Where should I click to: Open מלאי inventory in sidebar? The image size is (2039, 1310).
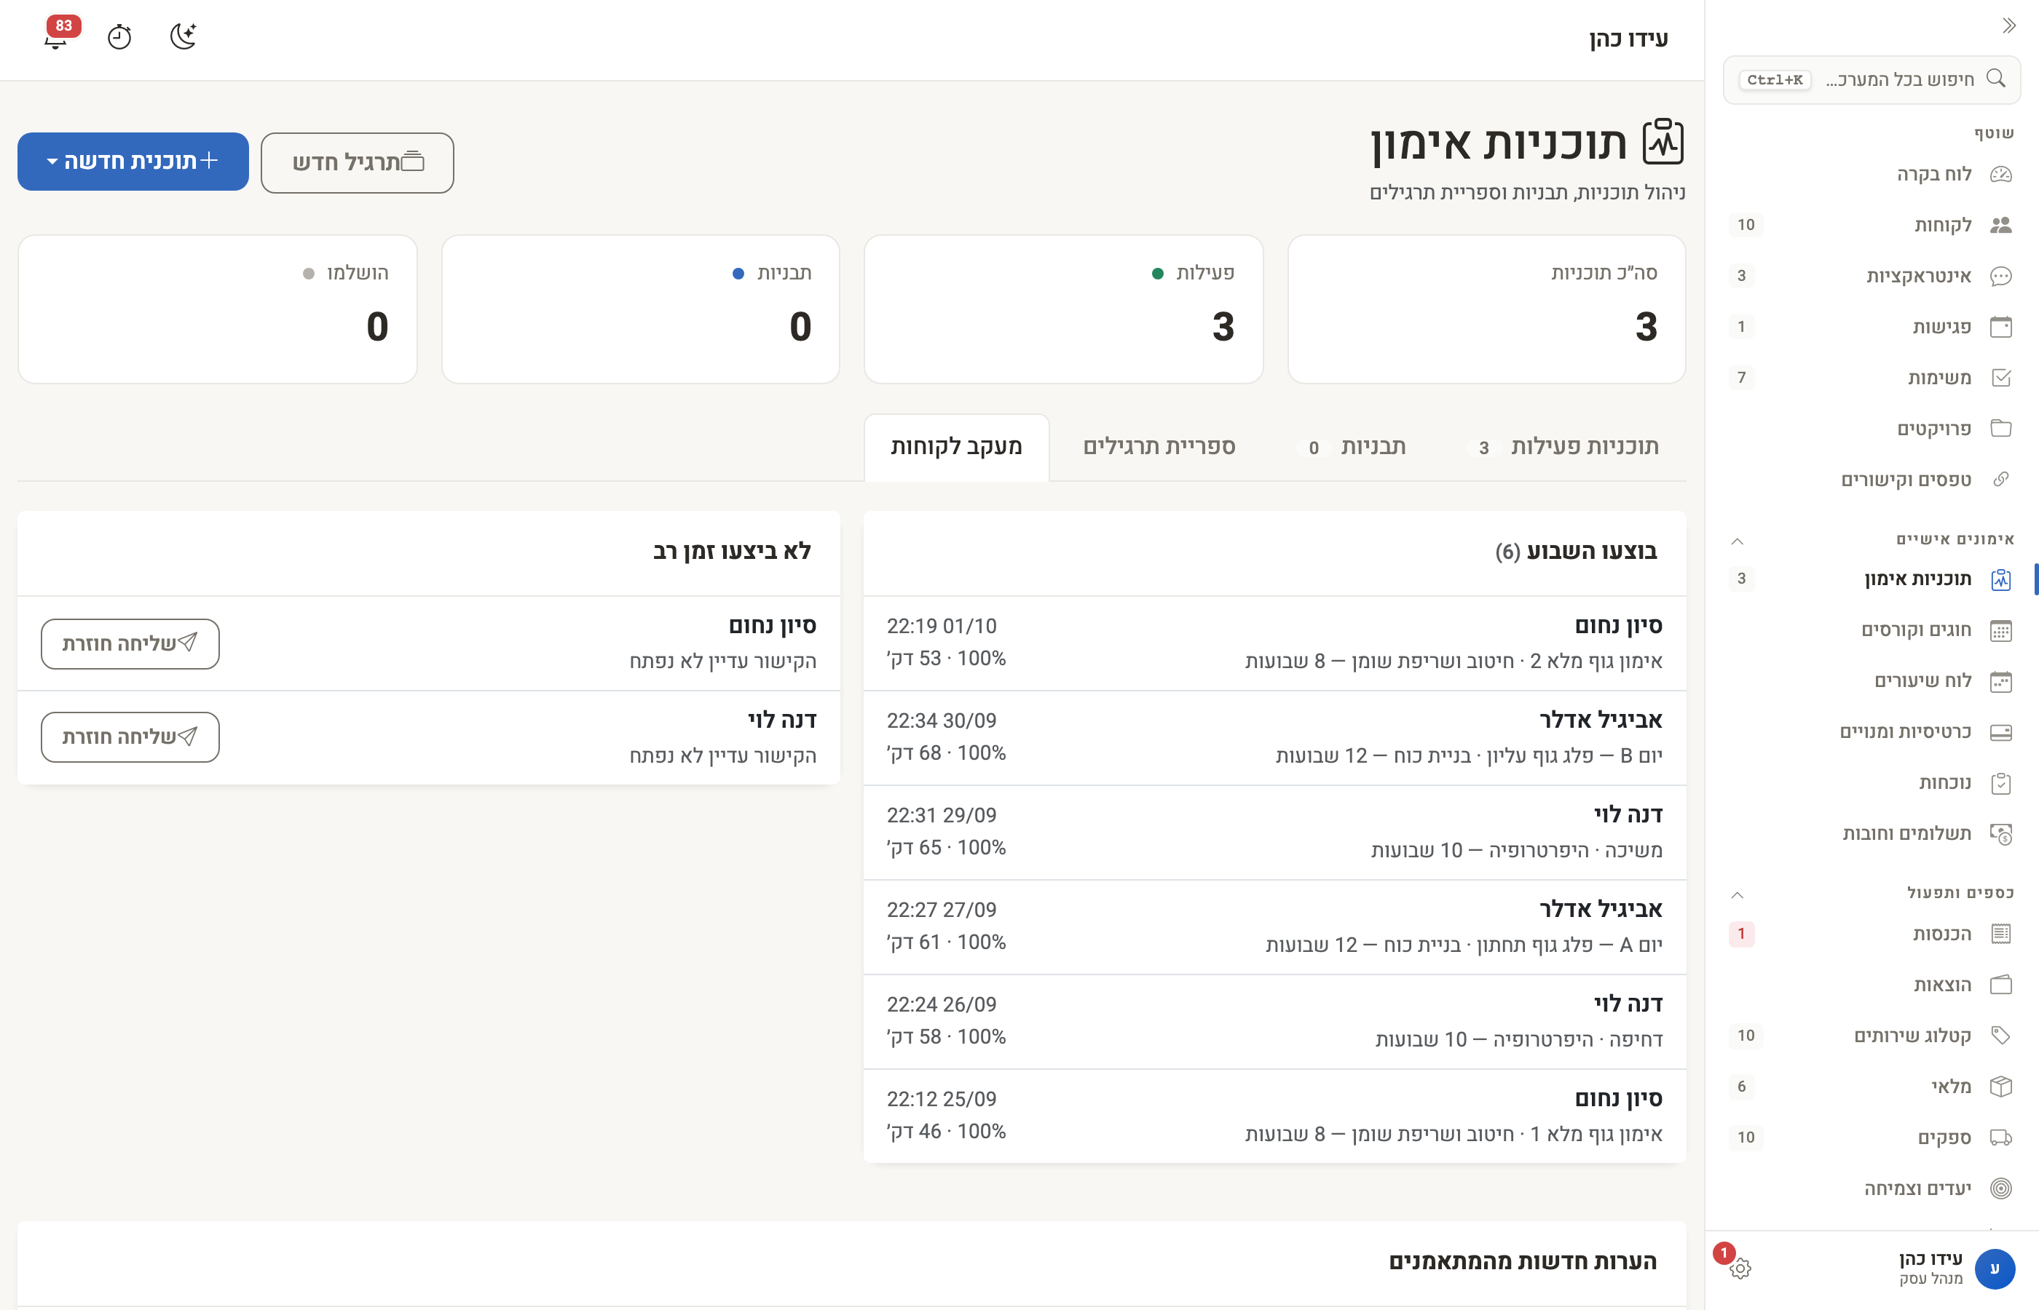[x=1872, y=1087]
